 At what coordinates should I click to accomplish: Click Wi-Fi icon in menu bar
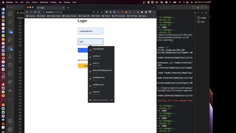180,2
